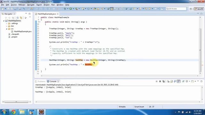The height and width of the screenshot is (115, 205).
Task: Click the Navigator filter icon
Action: coord(26,18)
